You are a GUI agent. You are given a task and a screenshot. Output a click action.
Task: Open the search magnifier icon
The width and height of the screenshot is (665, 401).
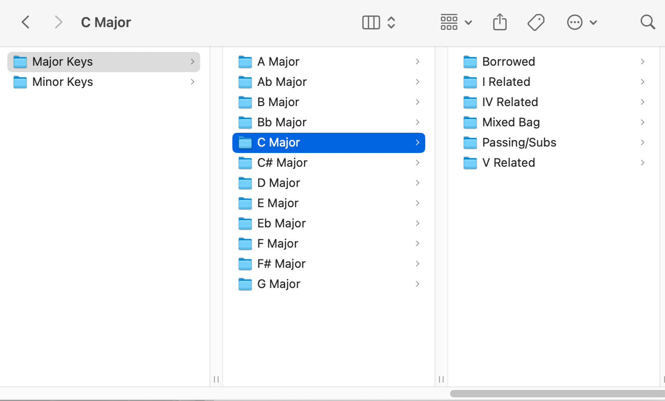pos(648,22)
